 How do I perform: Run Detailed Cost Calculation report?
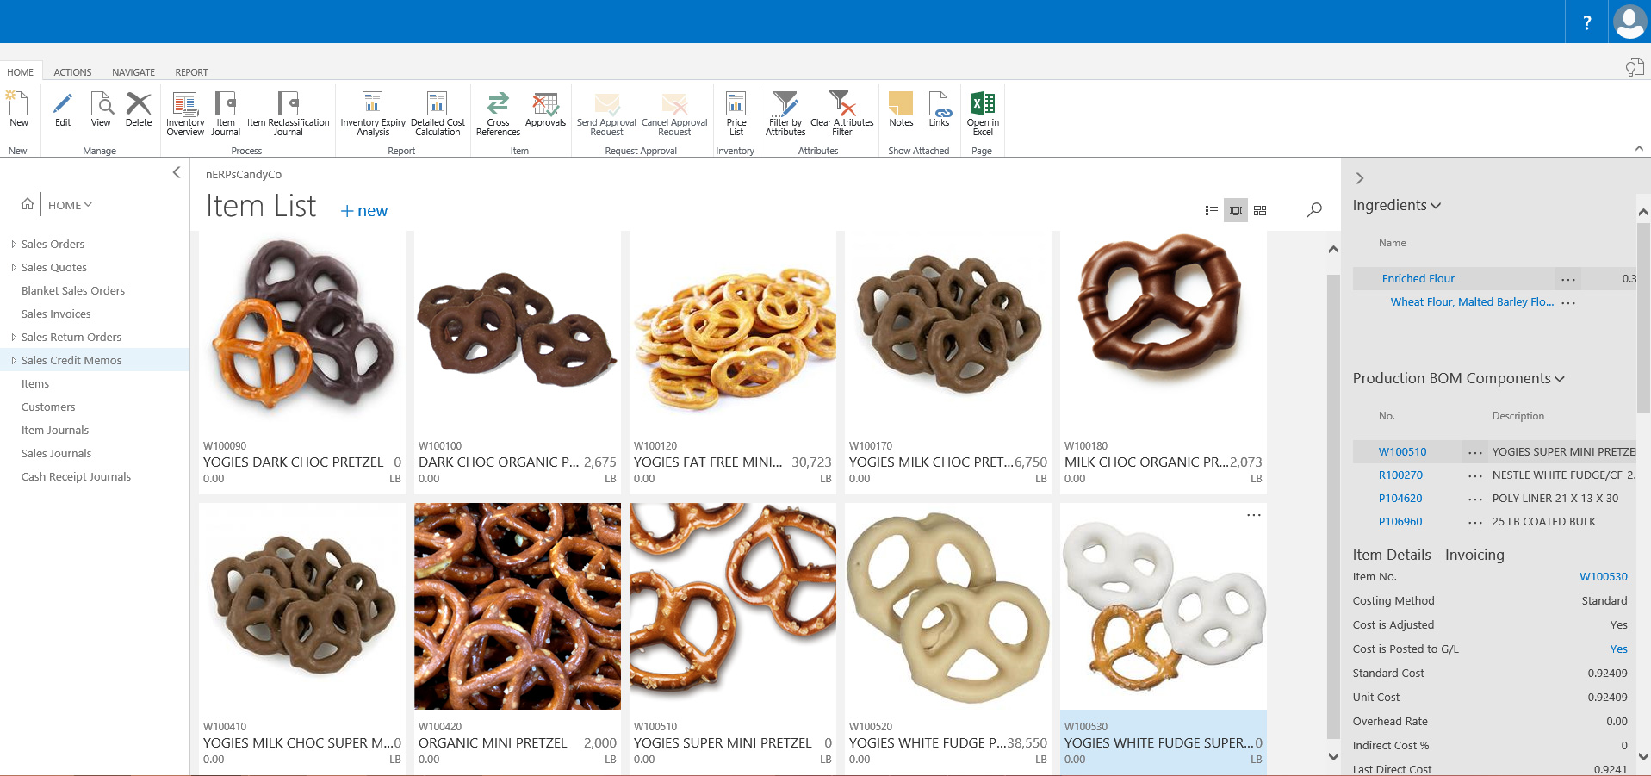438,114
